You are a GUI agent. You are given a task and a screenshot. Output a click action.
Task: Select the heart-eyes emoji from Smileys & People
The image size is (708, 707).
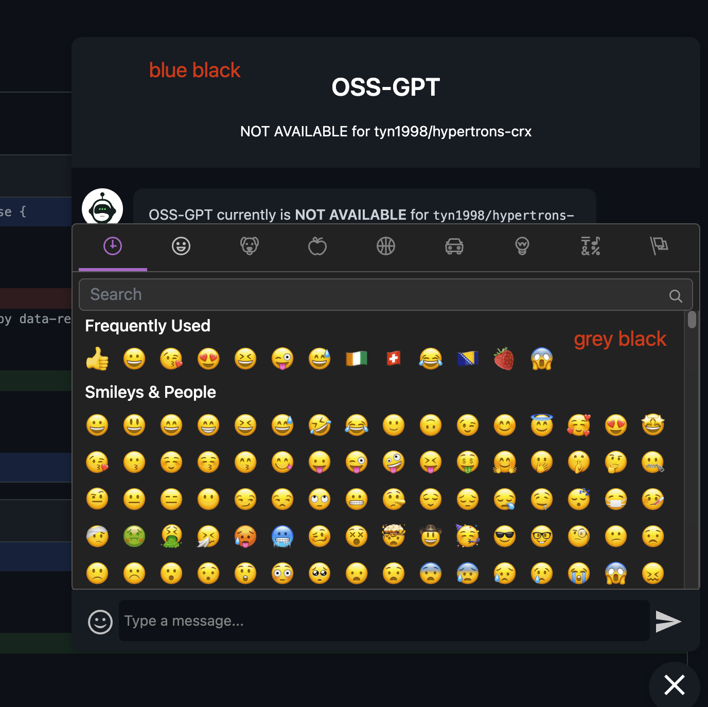[x=616, y=425]
